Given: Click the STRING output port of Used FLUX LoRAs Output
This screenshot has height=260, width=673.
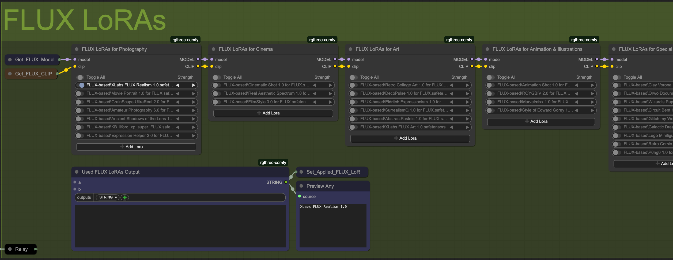Looking at the screenshot, I should coord(286,182).
